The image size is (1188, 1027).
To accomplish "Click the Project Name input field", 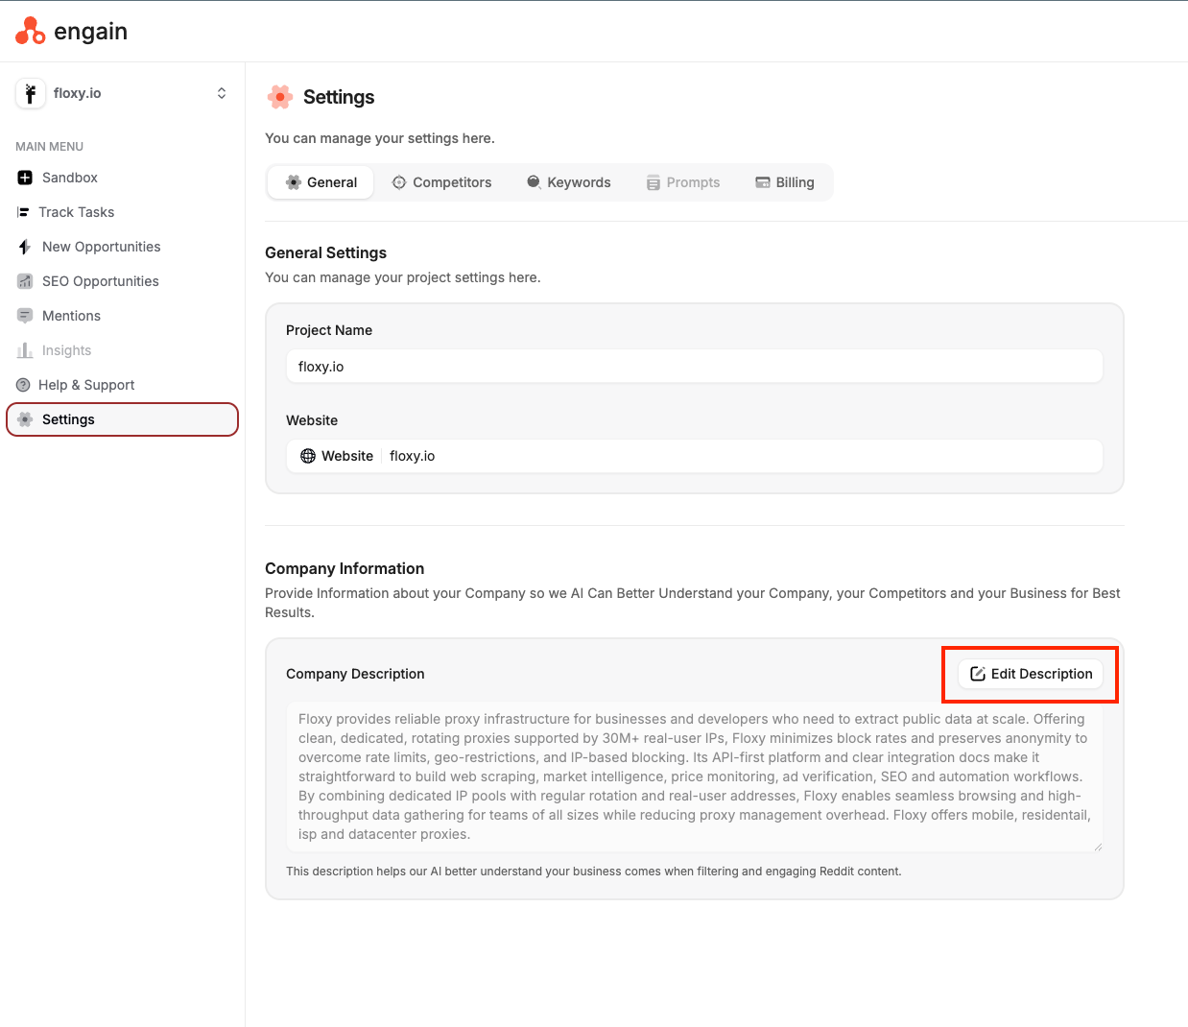I will click(x=695, y=367).
